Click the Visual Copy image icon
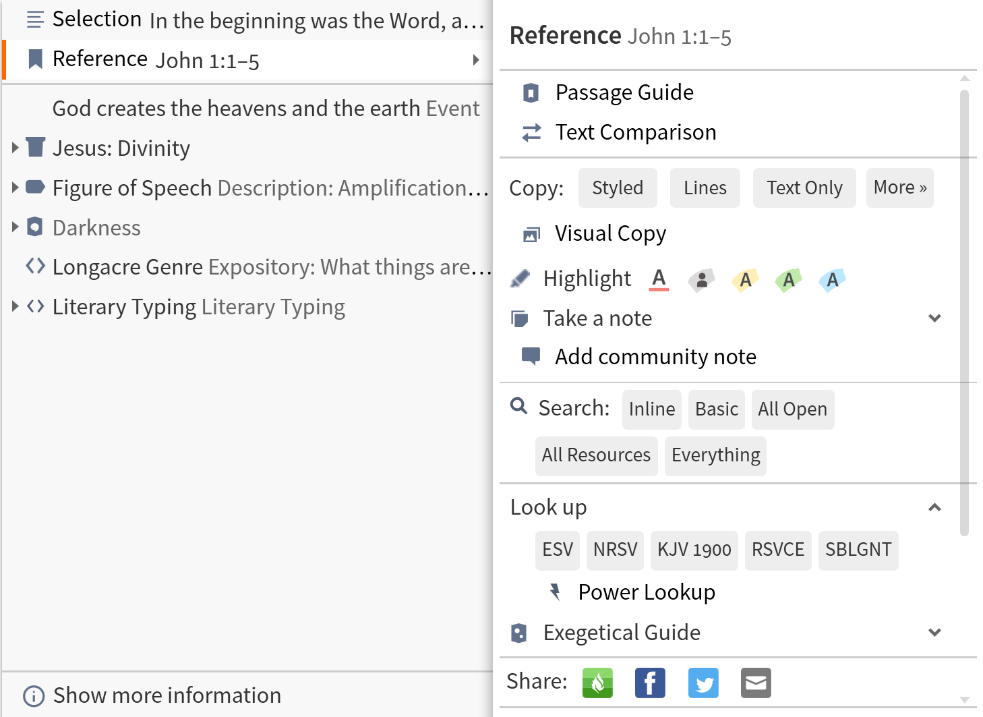Image resolution: width=983 pixels, height=717 pixels. click(x=531, y=234)
